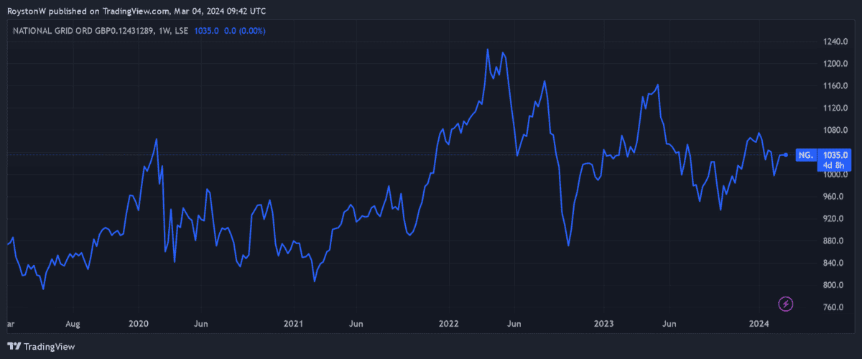This screenshot has height=359, width=862.
Task: Click the purple lightning bolt icon
Action: click(x=786, y=304)
